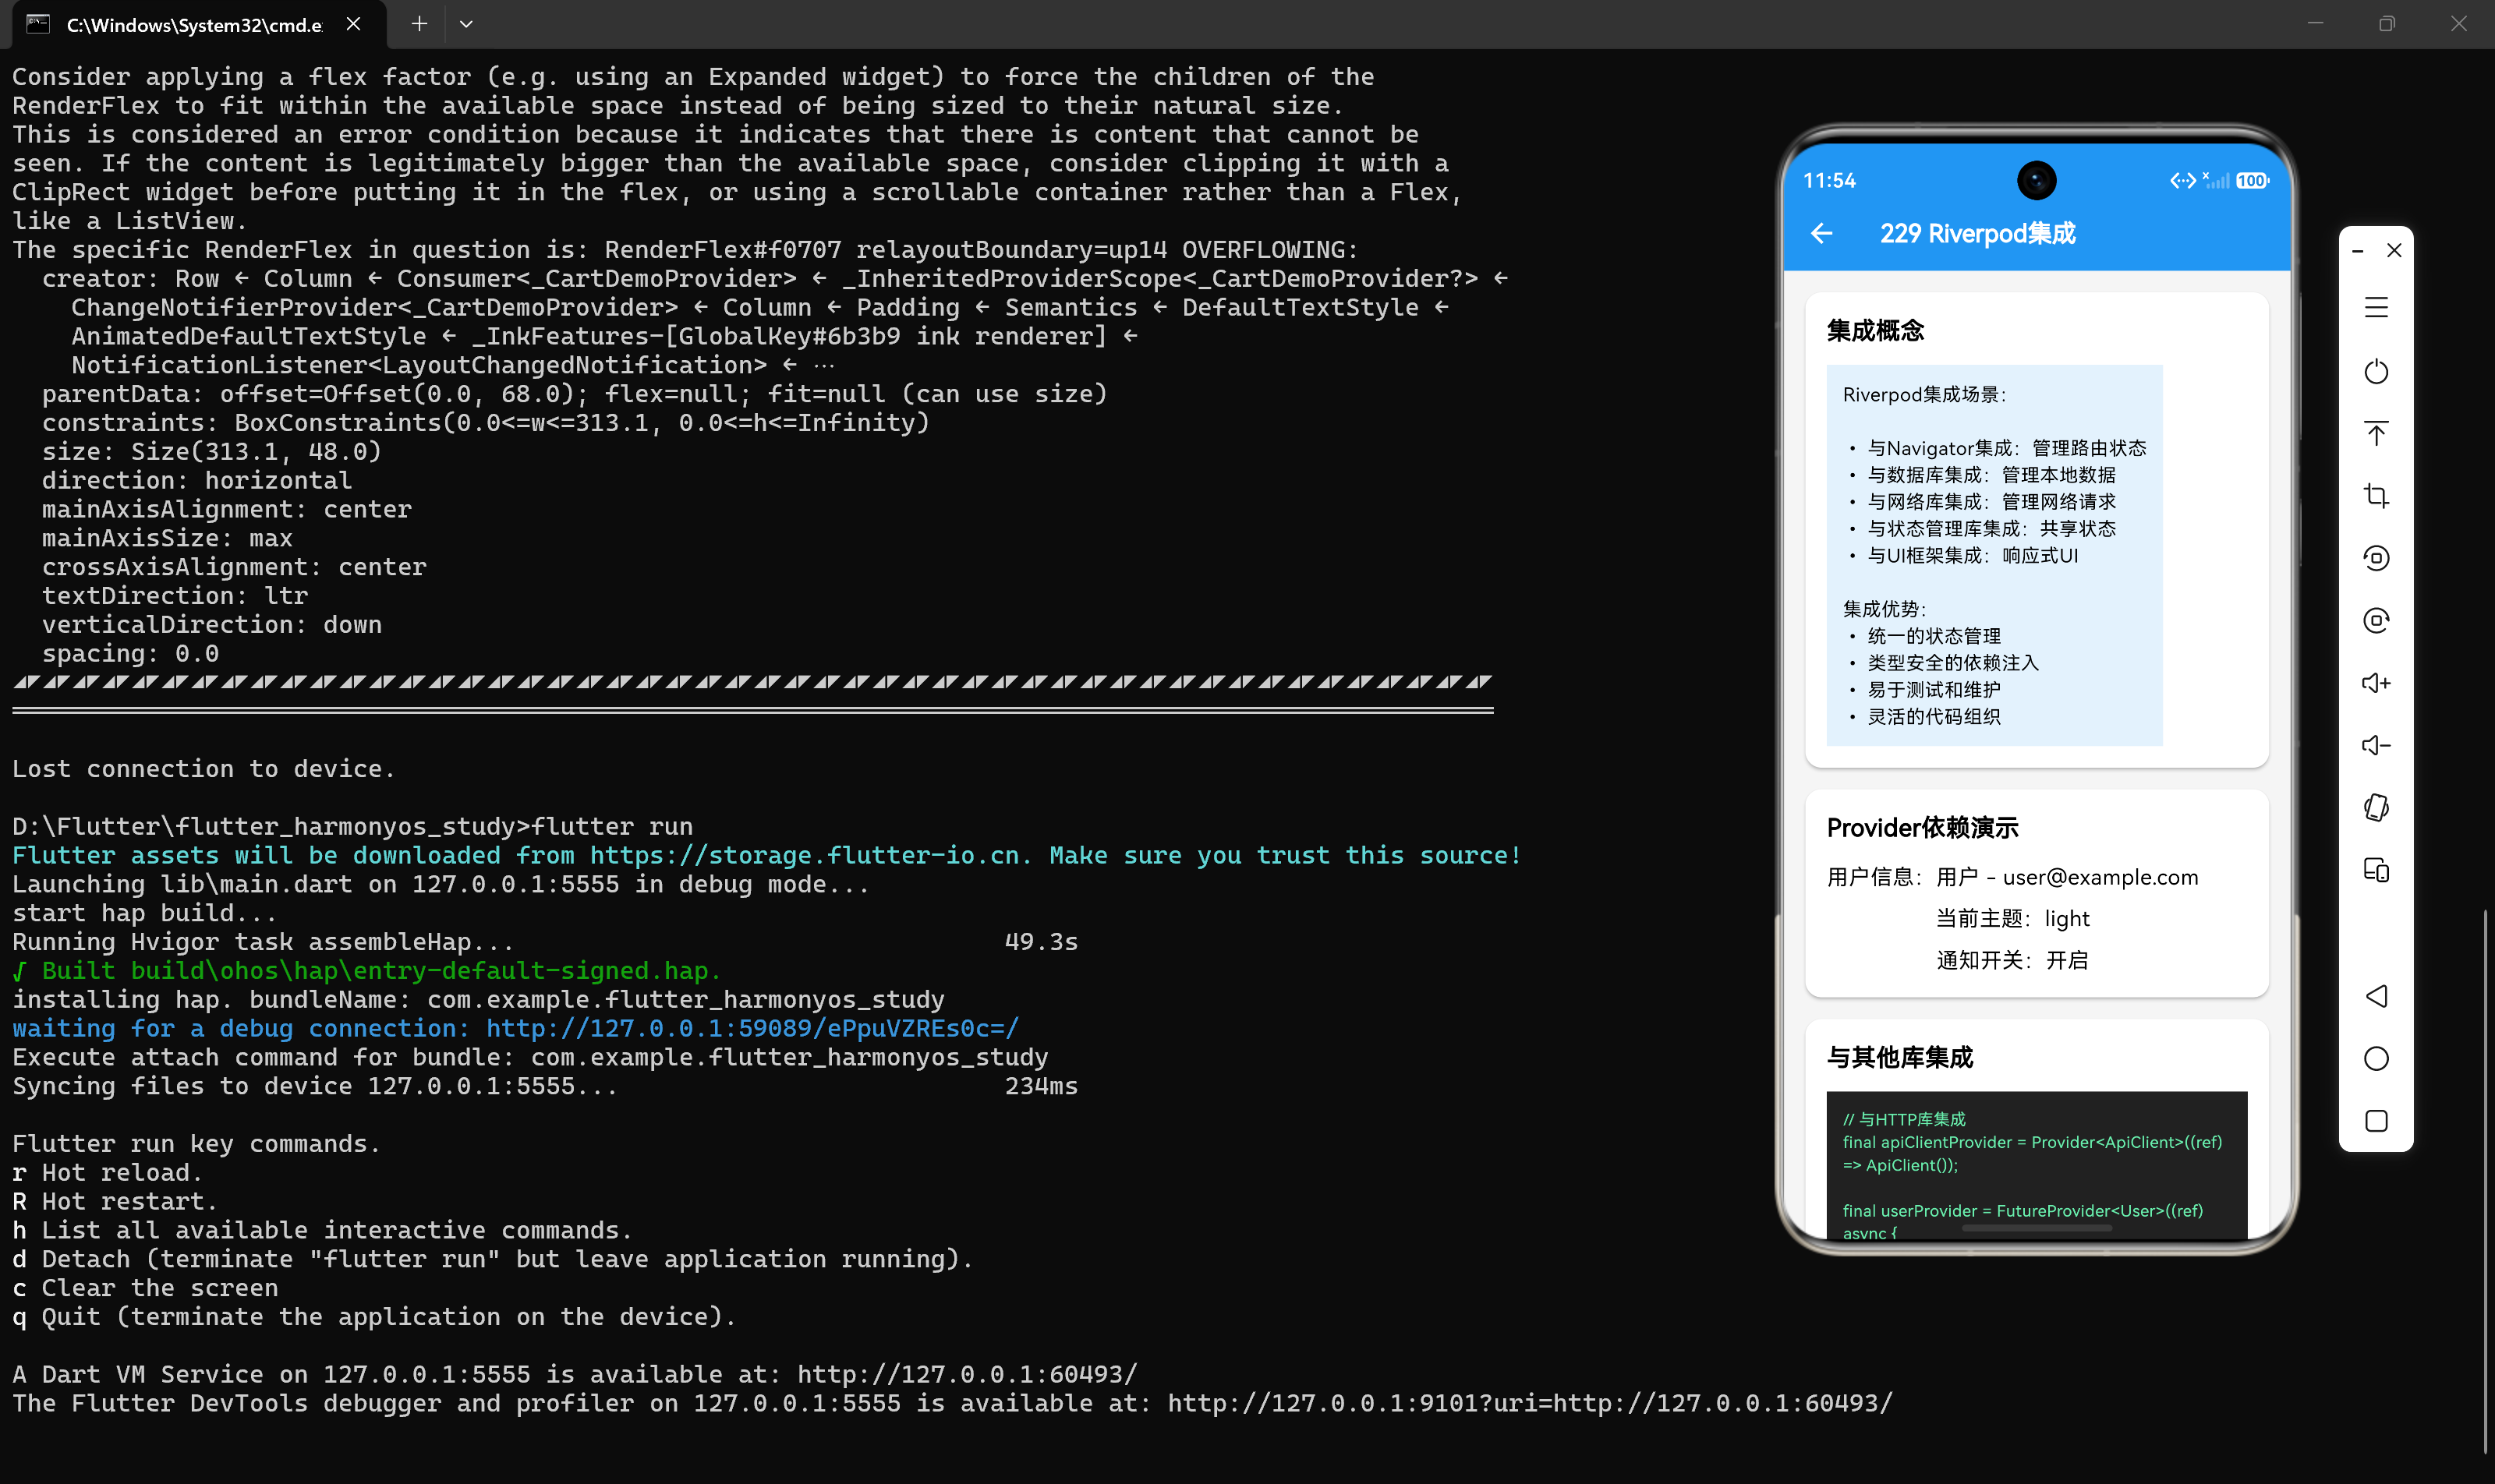This screenshot has width=2495, height=1484.
Task: Open a new terminal tab with plus
Action: point(419,24)
